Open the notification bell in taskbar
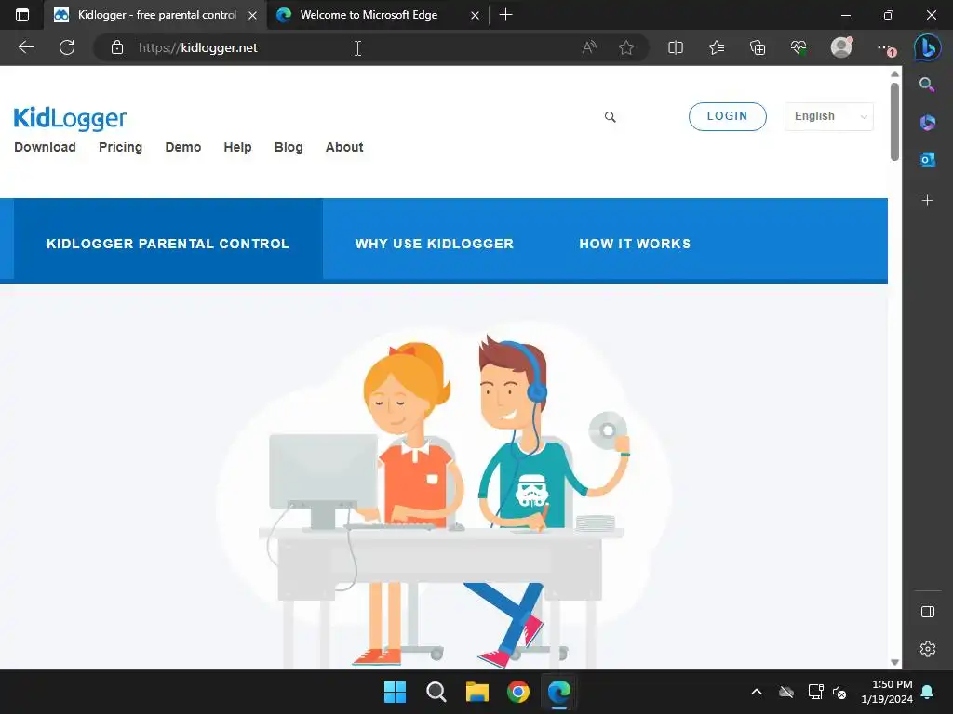 point(927,692)
